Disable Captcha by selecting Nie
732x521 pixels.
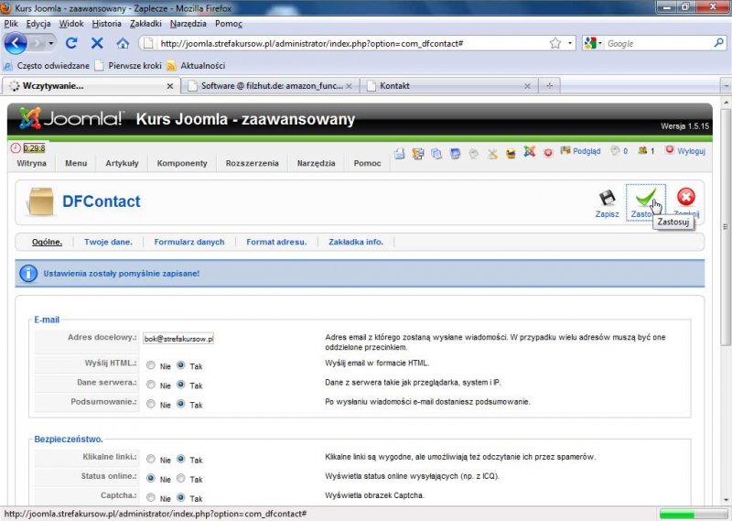pyautogui.click(x=151, y=498)
